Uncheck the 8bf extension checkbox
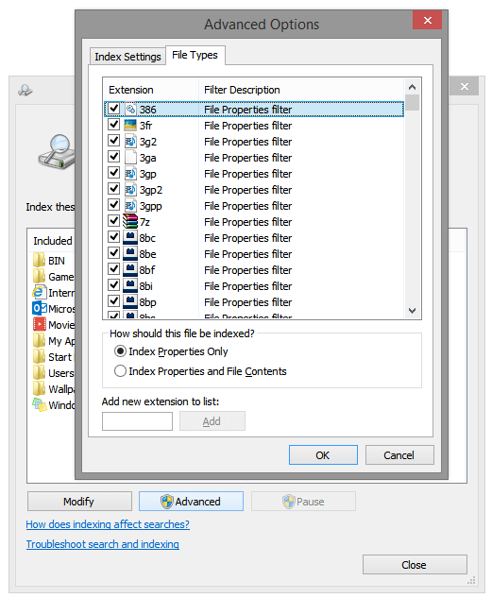Image resolution: width=492 pixels, height=598 pixels. coord(113,269)
